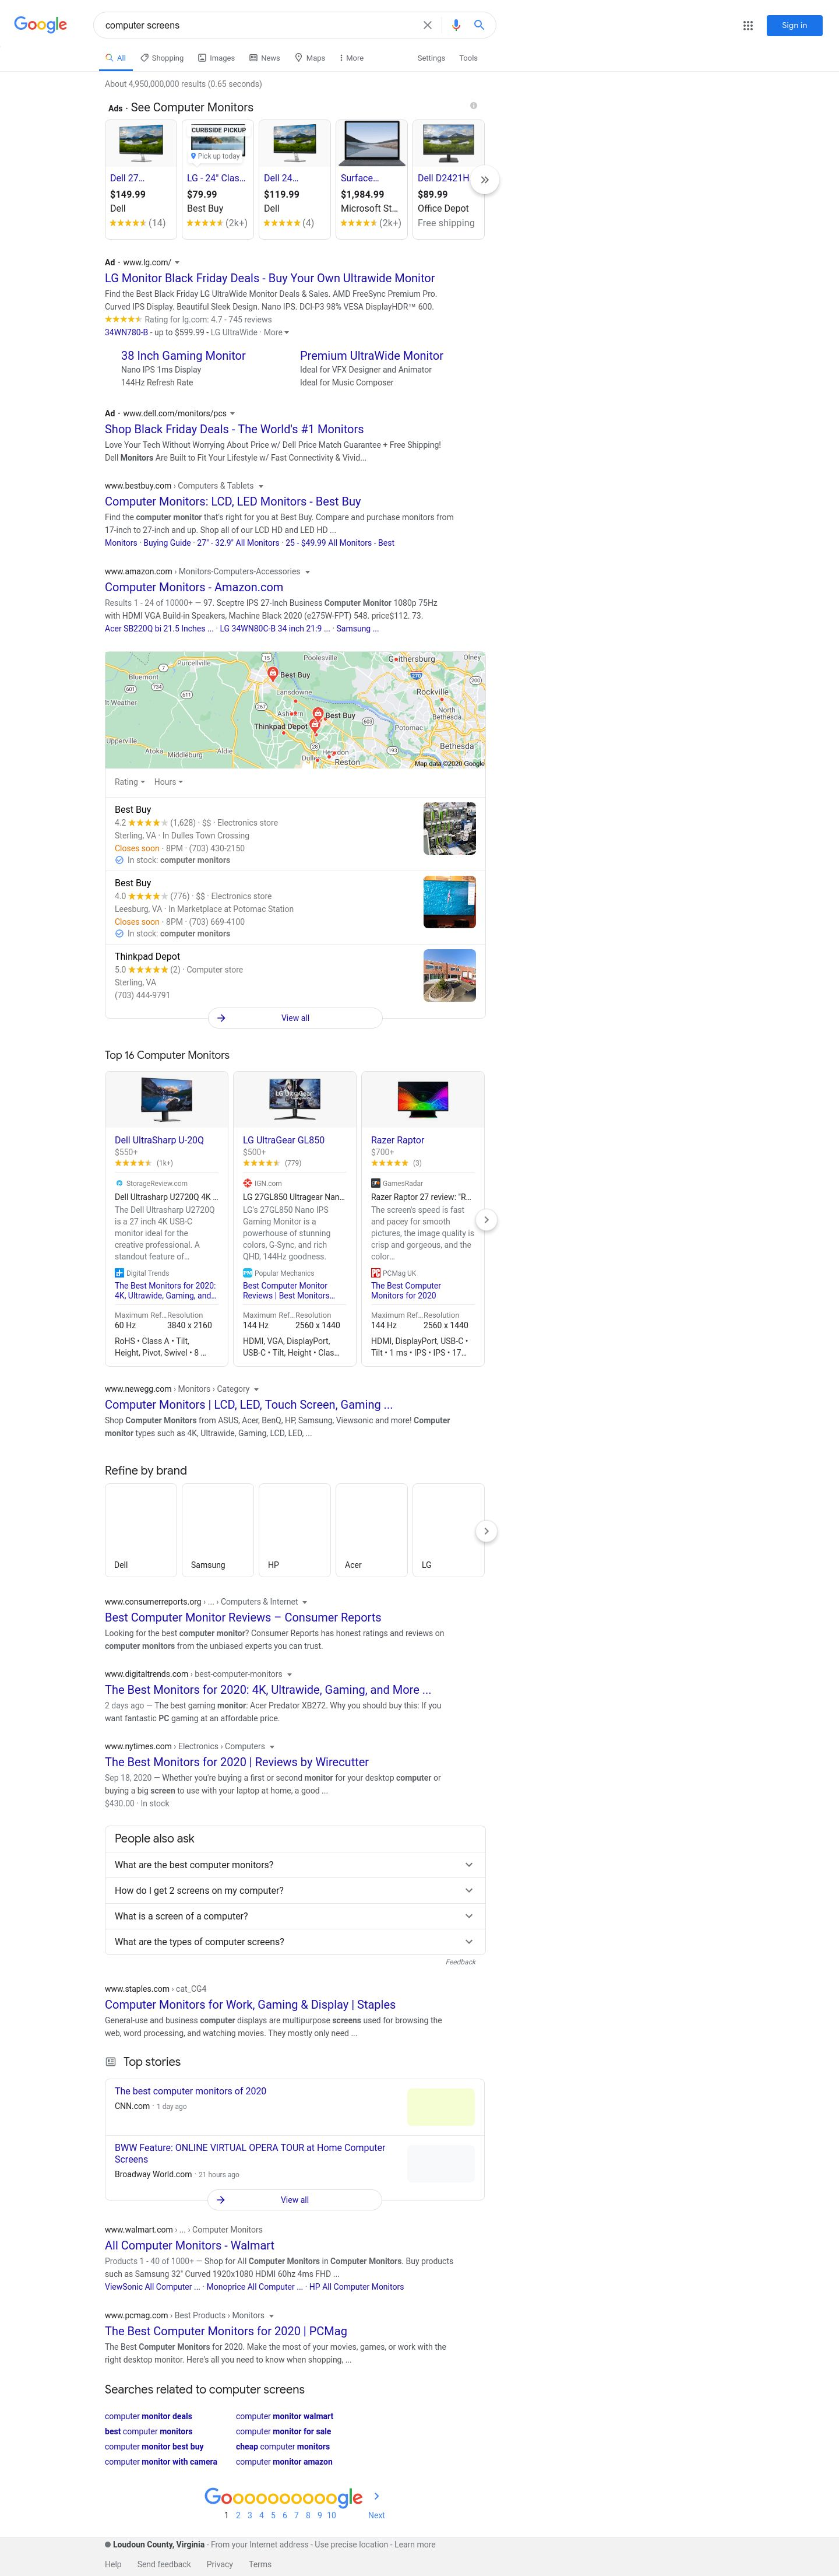This screenshot has height=2576, width=839.
Task: Start voice search with microphone icon
Action: click(456, 25)
